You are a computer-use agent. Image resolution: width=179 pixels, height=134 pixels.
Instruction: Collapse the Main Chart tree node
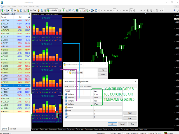[x=65, y=70]
